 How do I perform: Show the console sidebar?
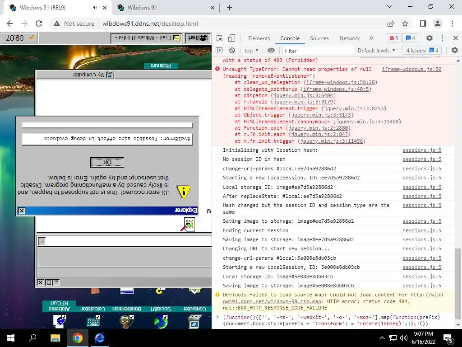[219, 51]
